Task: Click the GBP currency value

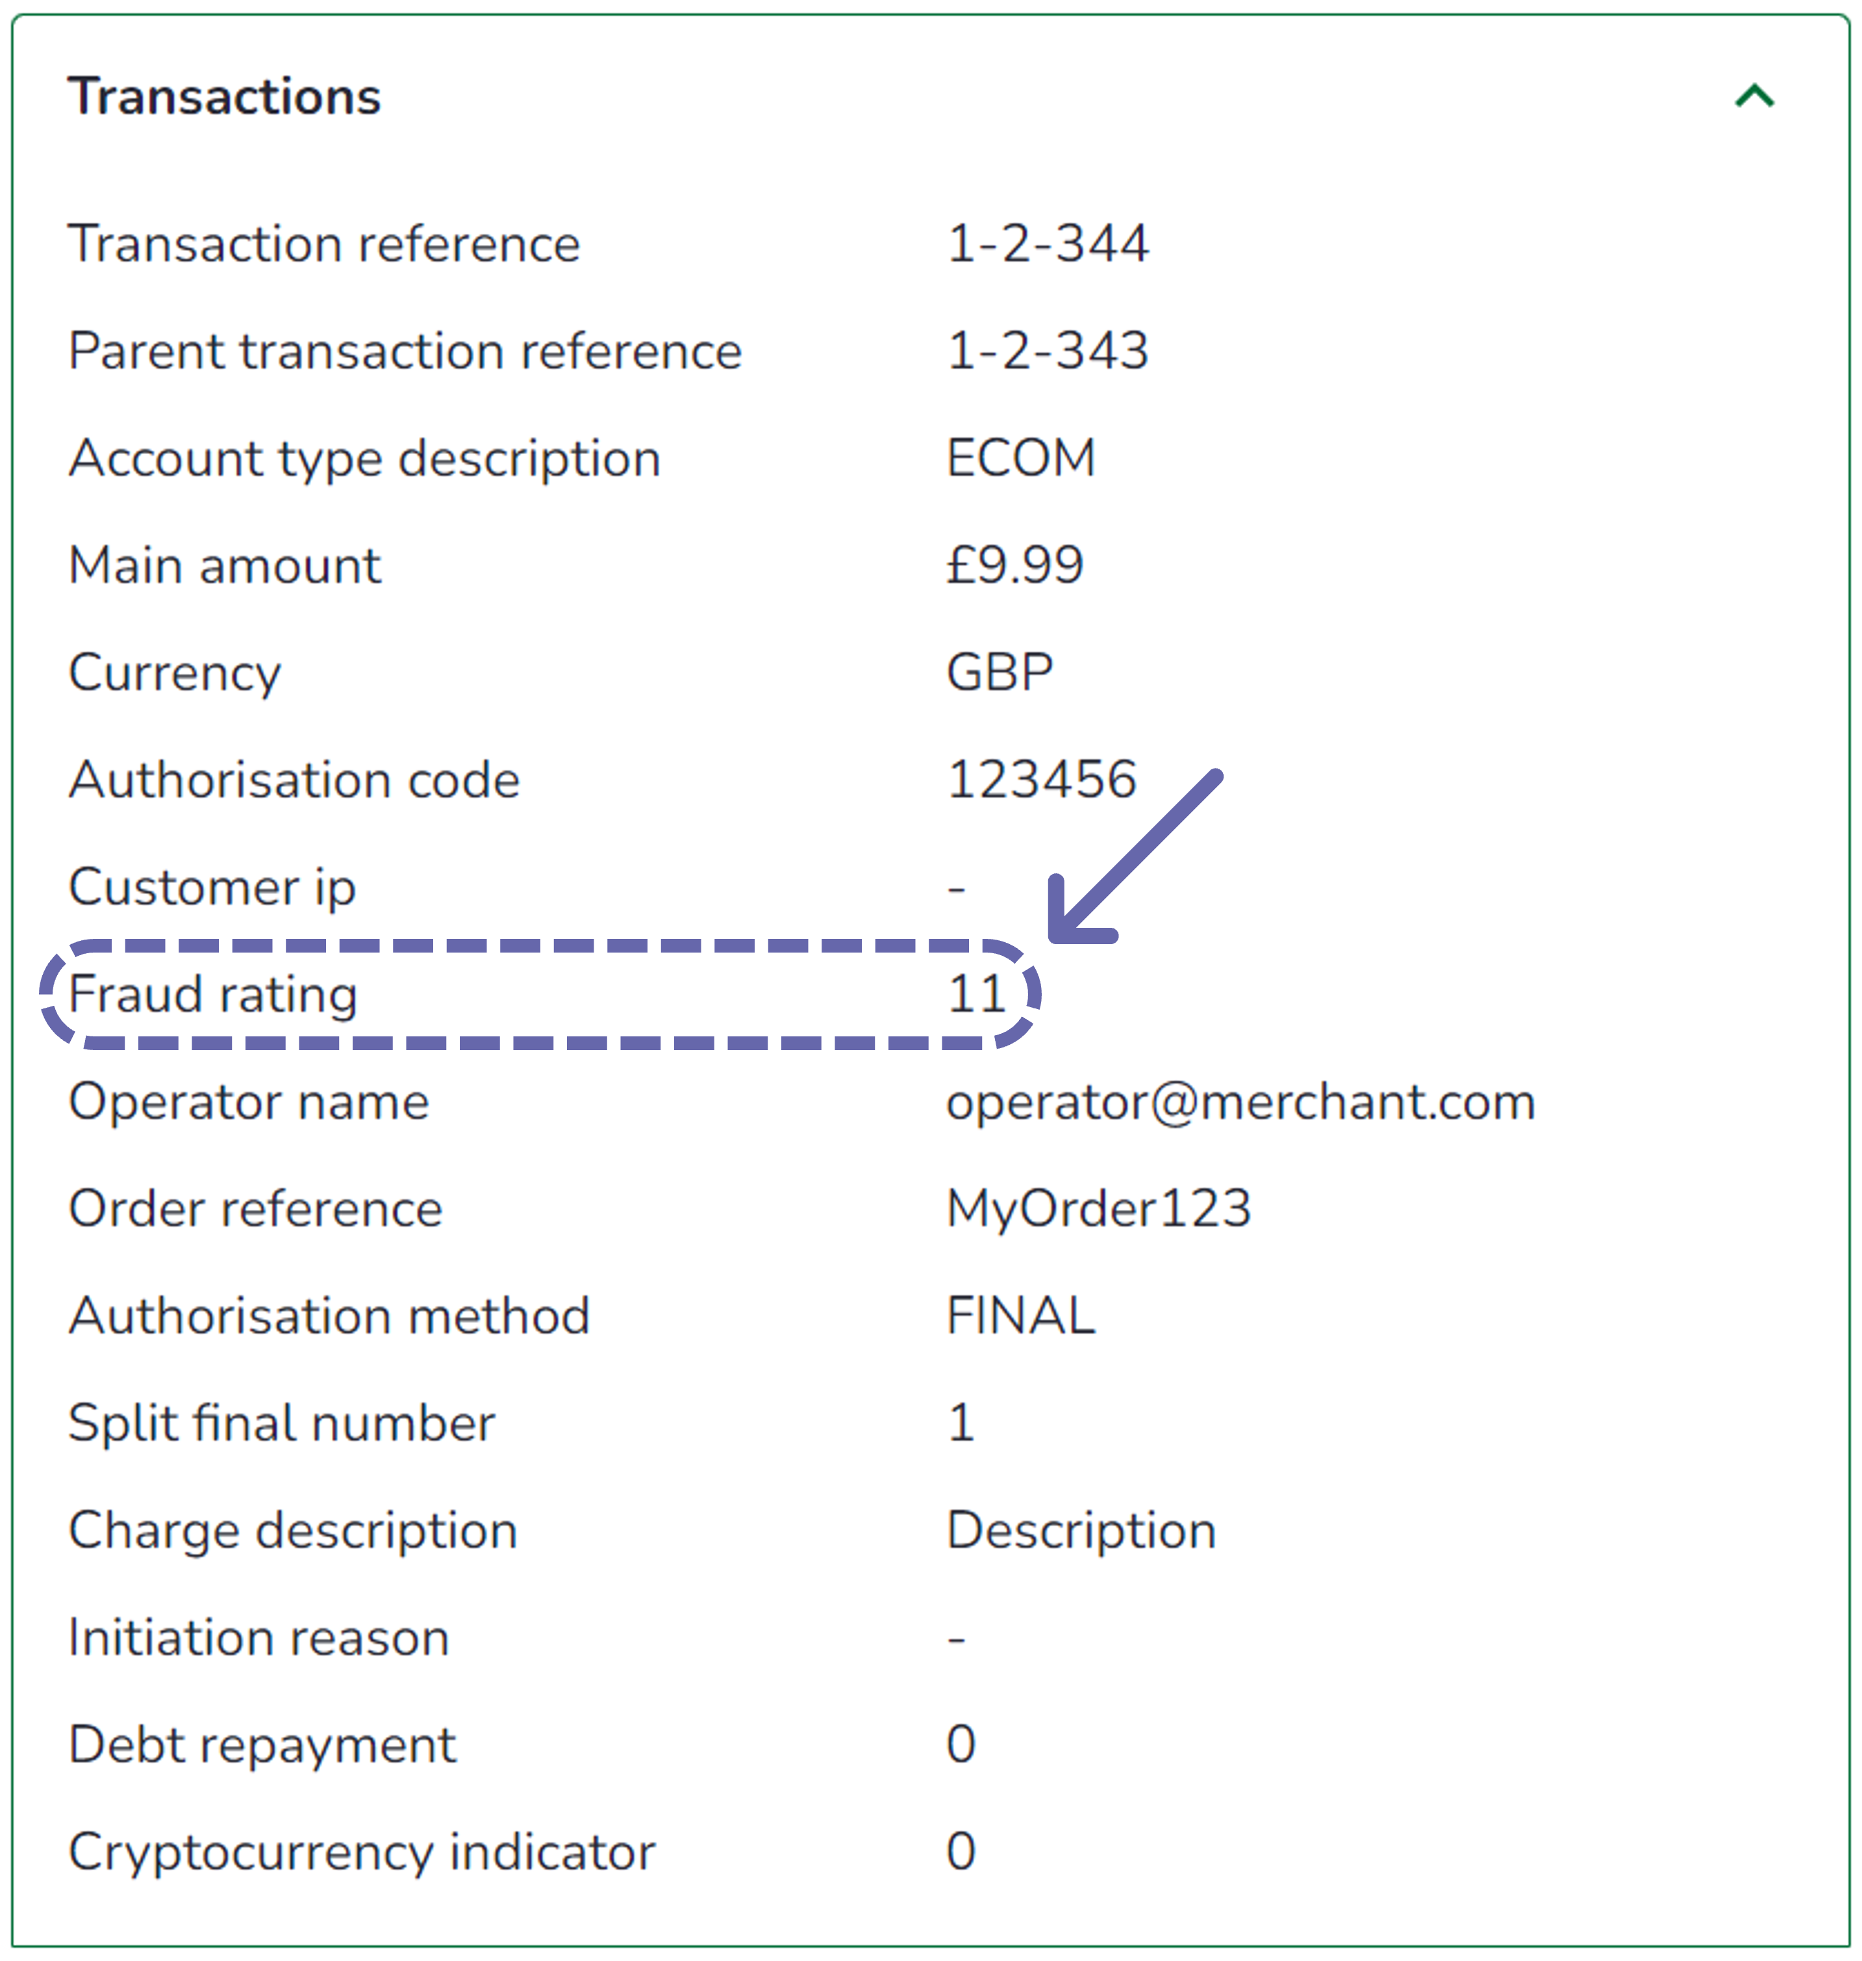Action: 1000,673
